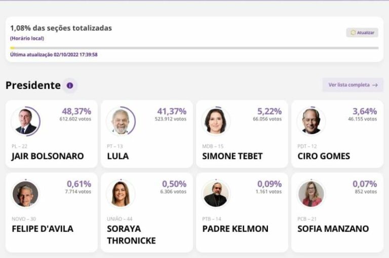Click the sections-counted progress bar
The width and height of the screenshot is (389, 258).
point(194,48)
